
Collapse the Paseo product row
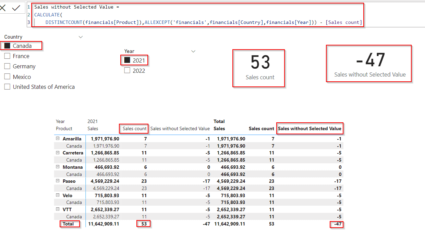(58, 181)
